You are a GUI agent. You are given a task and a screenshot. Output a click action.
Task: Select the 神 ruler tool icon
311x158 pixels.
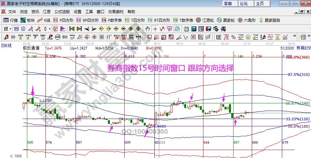[x=116, y=37]
